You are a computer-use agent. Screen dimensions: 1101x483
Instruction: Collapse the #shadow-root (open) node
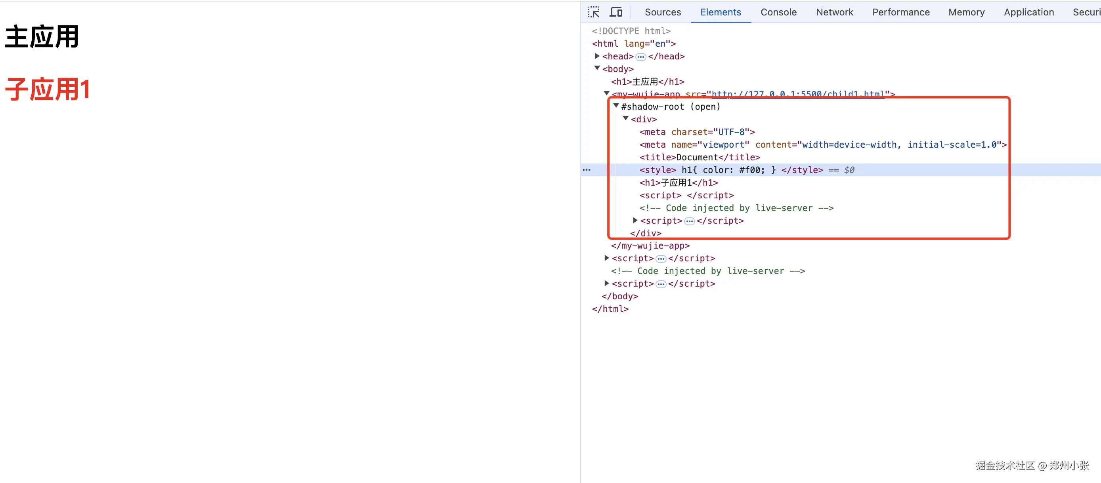(616, 106)
